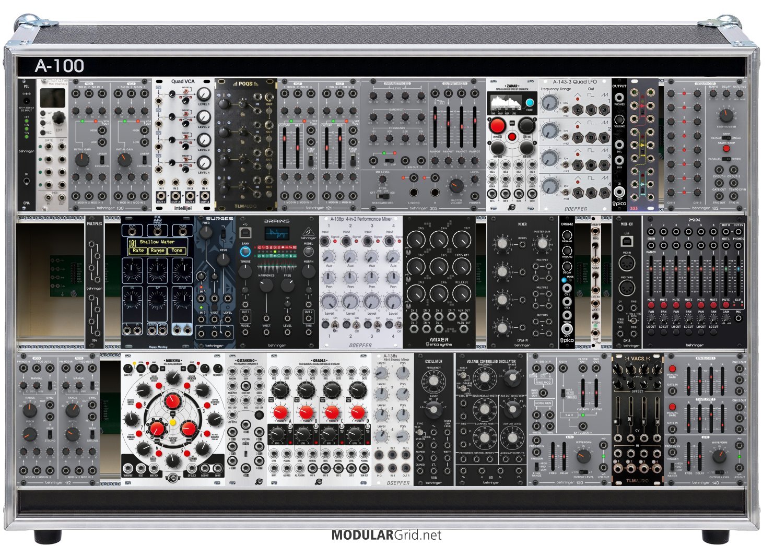
Task: Click the COMP-AMT knob on Erica Synths mixer
Action: 462,267
